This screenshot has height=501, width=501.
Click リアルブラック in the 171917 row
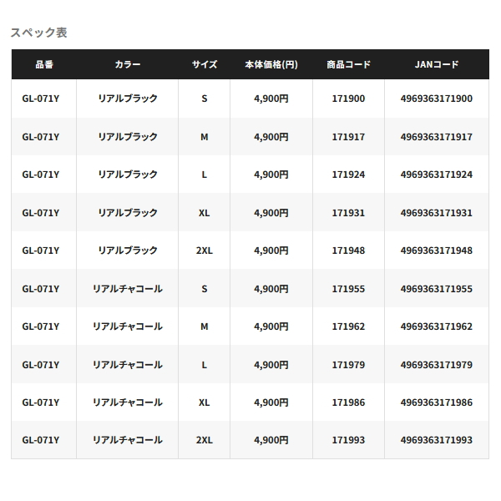tap(128, 137)
